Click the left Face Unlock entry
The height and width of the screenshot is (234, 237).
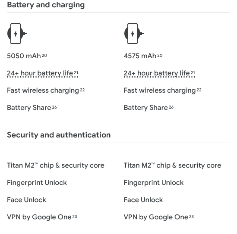pyautogui.click(x=26, y=200)
